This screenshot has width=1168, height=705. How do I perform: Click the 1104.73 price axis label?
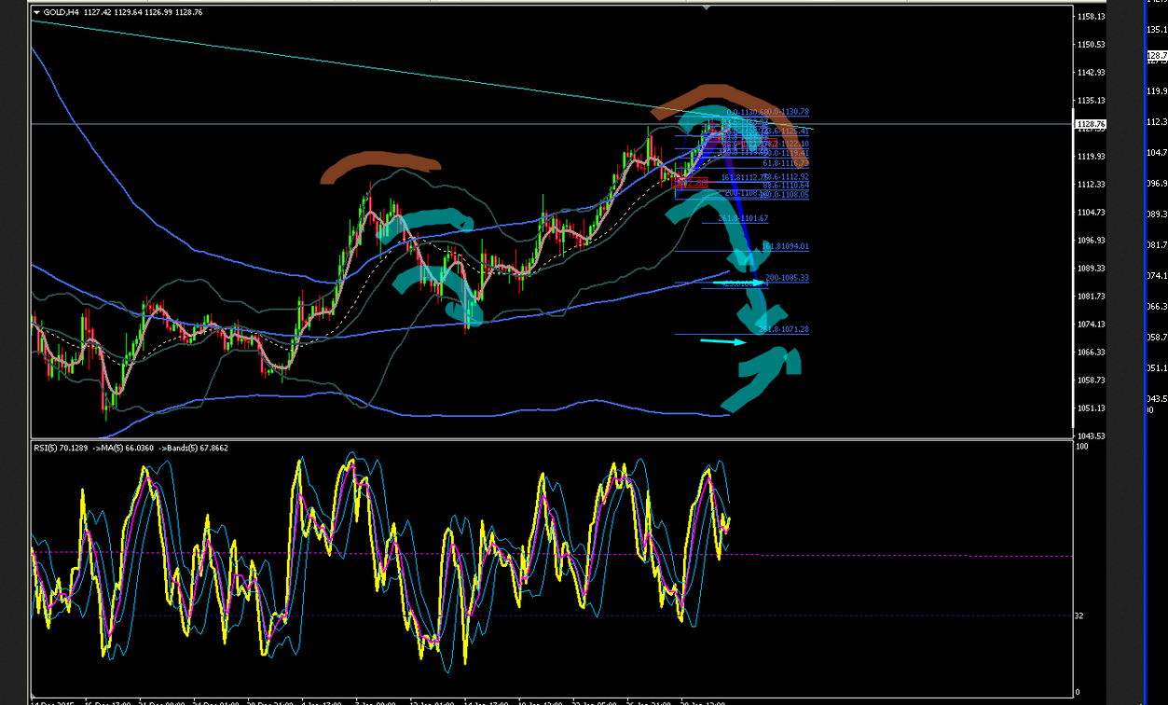(1091, 213)
